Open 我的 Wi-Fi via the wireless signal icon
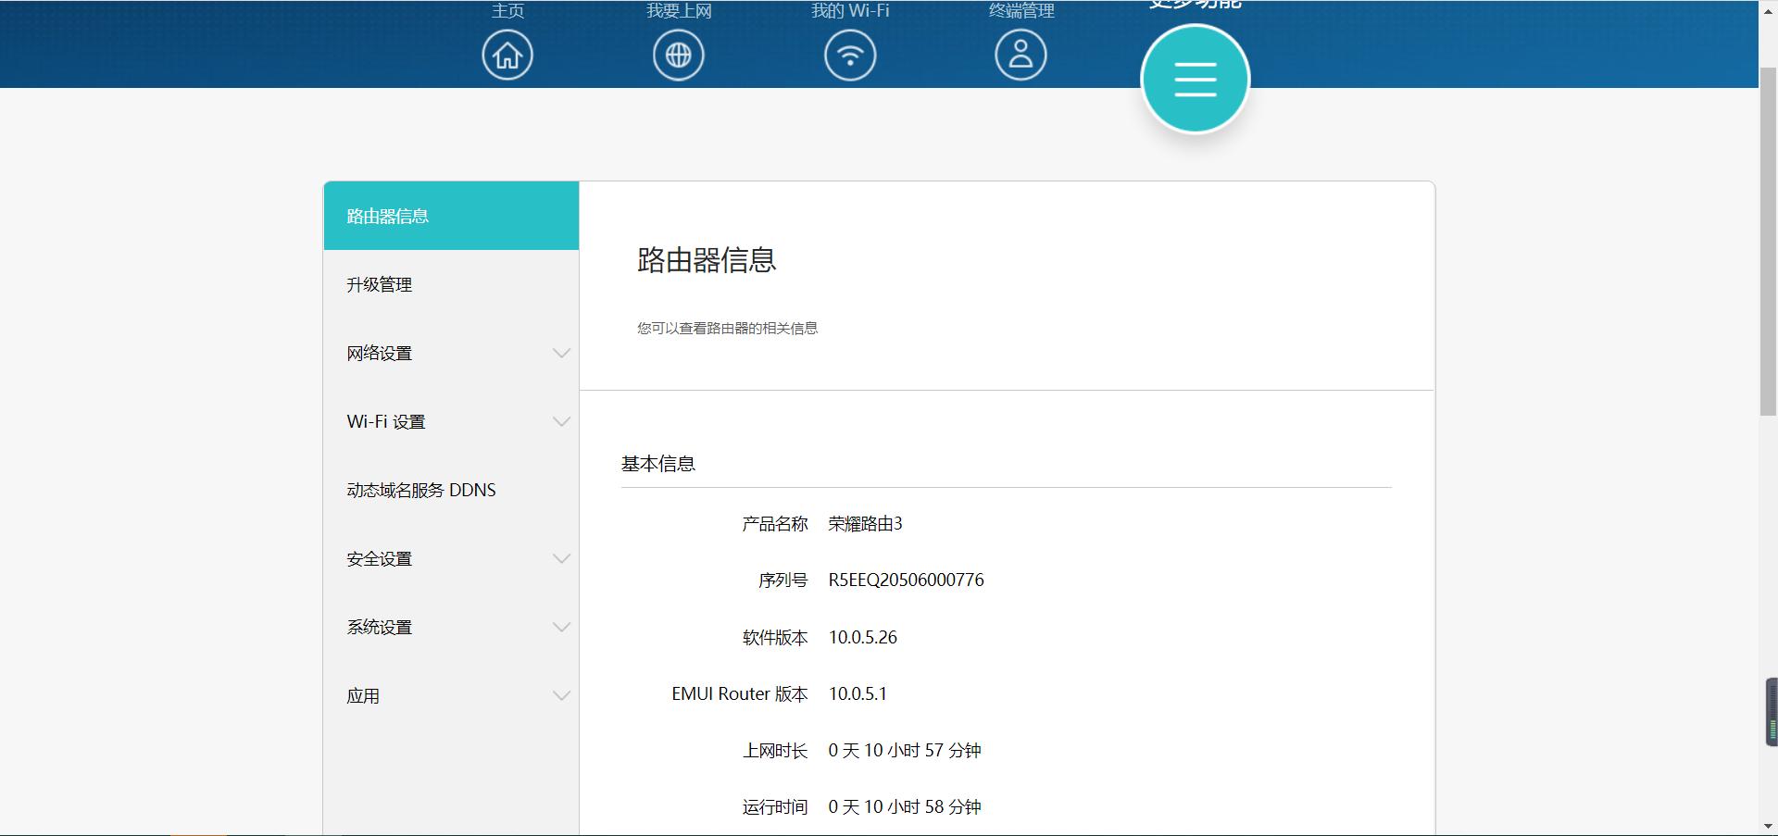This screenshot has width=1778, height=836. 849,55
